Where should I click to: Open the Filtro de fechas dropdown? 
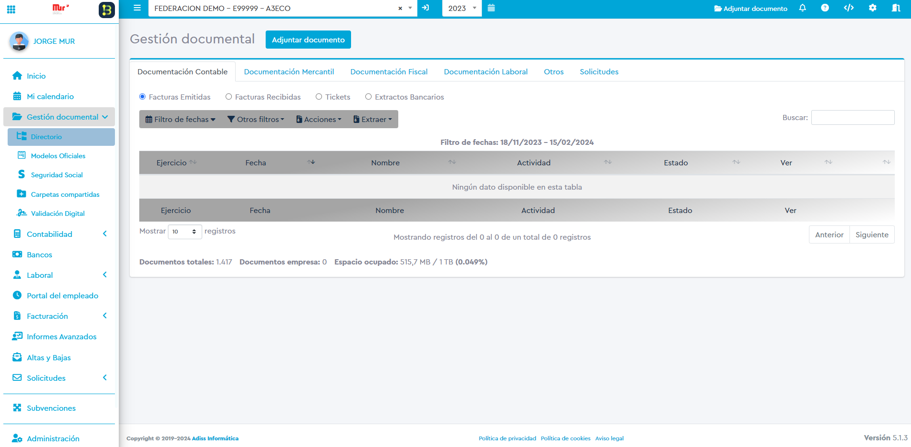tap(180, 120)
